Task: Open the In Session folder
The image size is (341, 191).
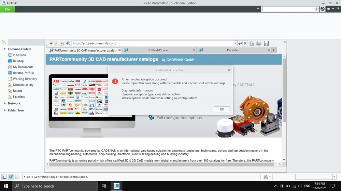Action: coord(17,55)
